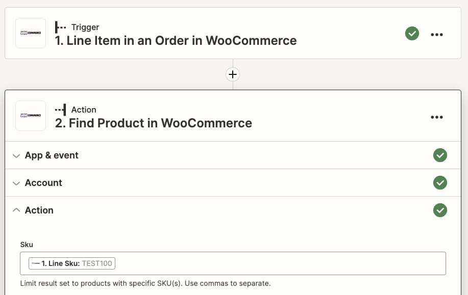Collapse the Action section chevron
This screenshot has width=468, height=295.
pyautogui.click(x=16, y=210)
